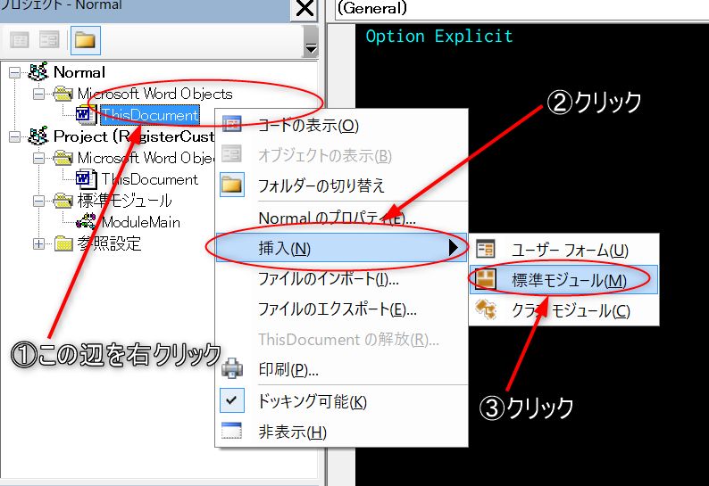Open the 挿入(N) submenu entry
Image resolution: width=709 pixels, height=486 pixels.
[341, 248]
